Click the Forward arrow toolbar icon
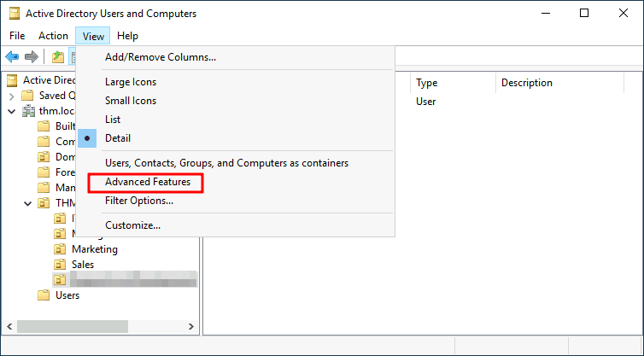 click(x=32, y=57)
